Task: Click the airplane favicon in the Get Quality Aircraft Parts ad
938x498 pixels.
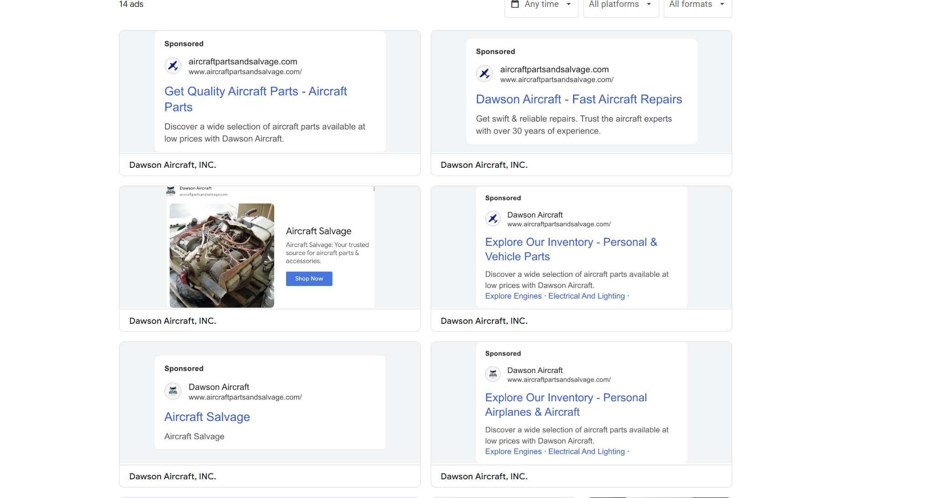Action: [173, 66]
